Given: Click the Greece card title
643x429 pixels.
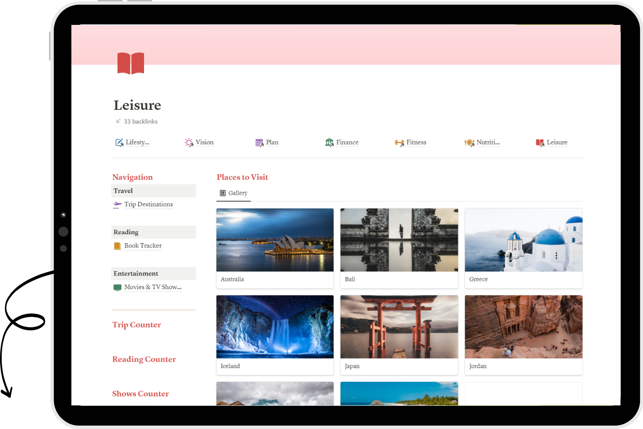Looking at the screenshot, I should tap(478, 279).
